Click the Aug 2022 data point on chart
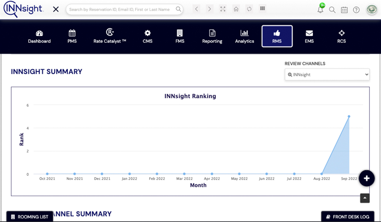 tap(322, 174)
